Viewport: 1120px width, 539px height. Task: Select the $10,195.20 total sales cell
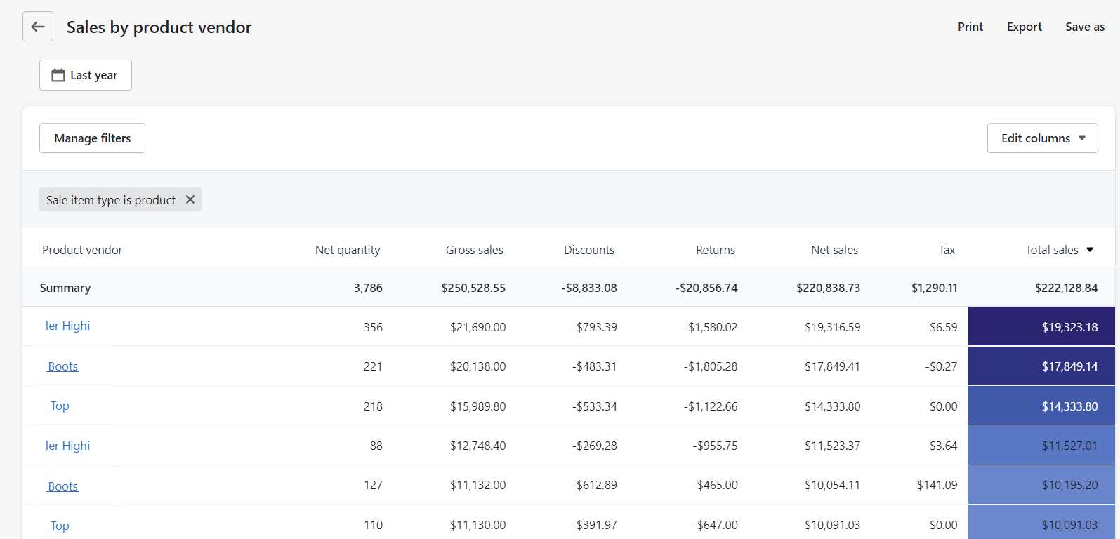click(1041, 485)
